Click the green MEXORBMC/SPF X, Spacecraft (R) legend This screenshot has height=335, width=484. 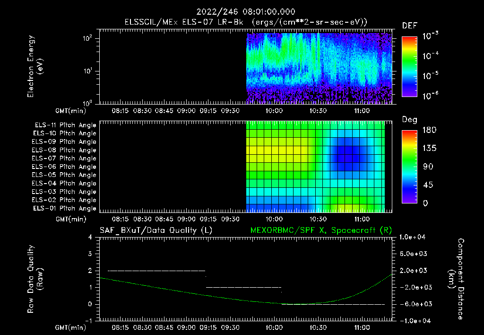(321, 230)
